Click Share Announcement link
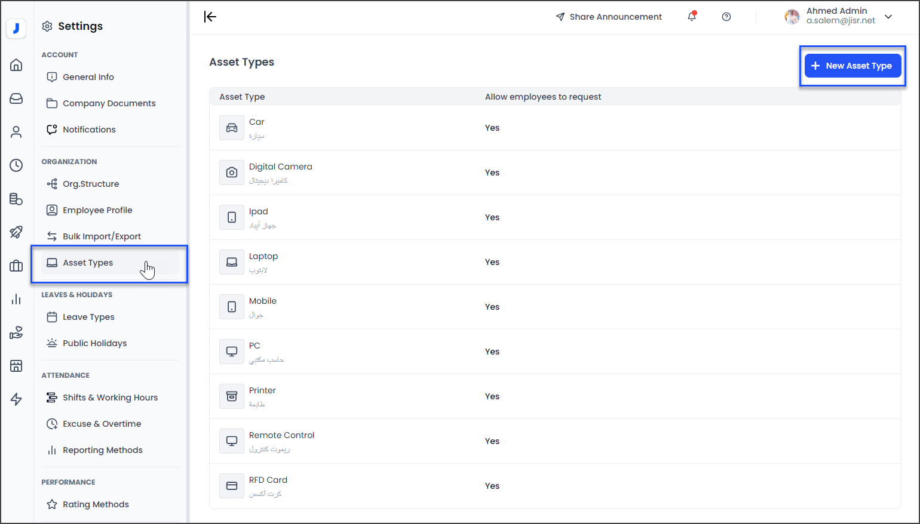 [609, 17]
